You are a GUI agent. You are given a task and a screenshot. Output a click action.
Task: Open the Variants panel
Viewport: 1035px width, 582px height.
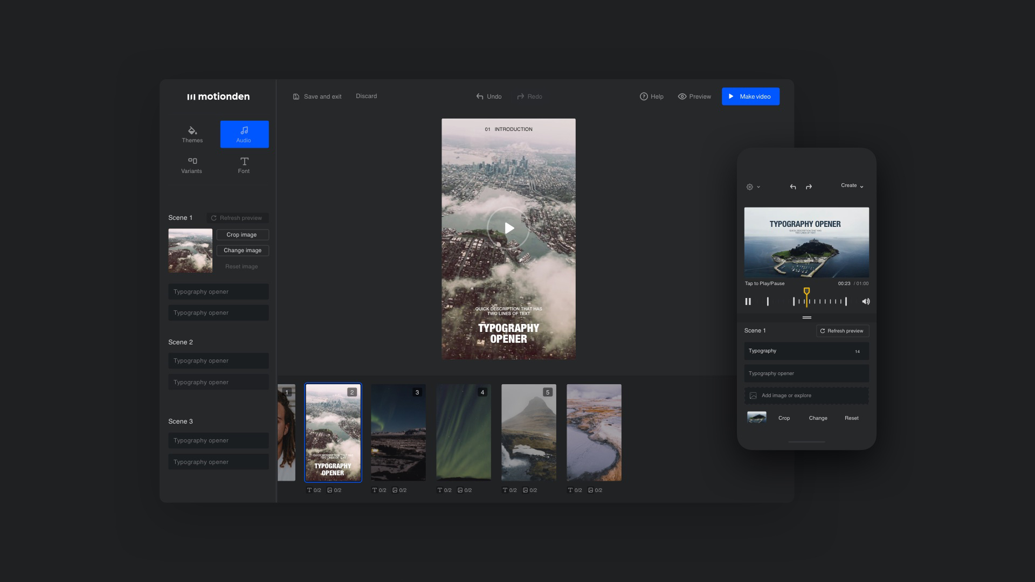(192, 165)
